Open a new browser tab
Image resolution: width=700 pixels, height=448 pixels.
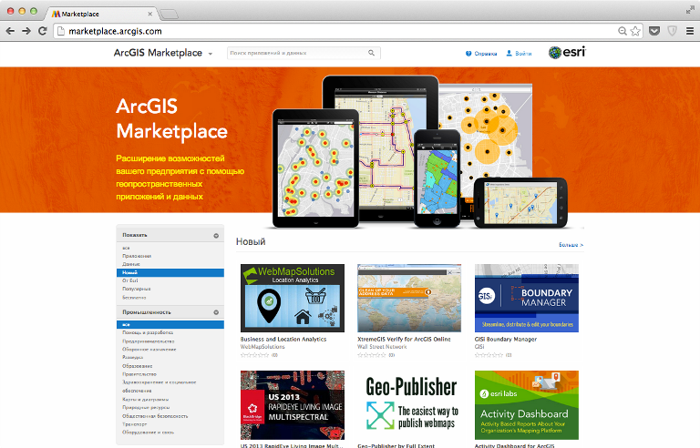pyautogui.click(x=170, y=15)
